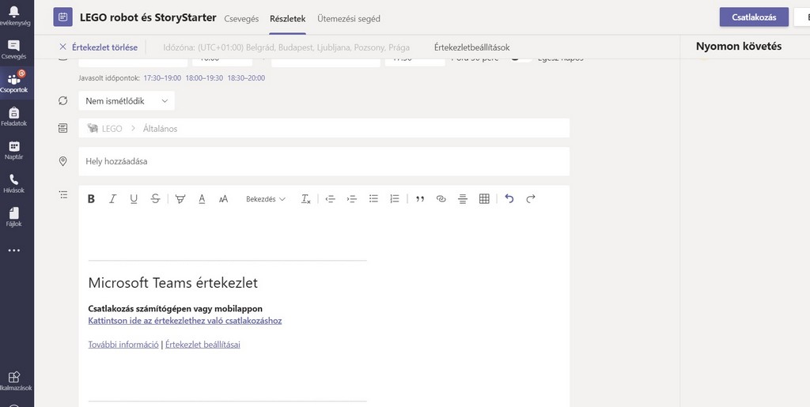Click Értekezlet törlése cancel meeting
Image resolution: width=810 pixels, height=407 pixels.
point(98,47)
